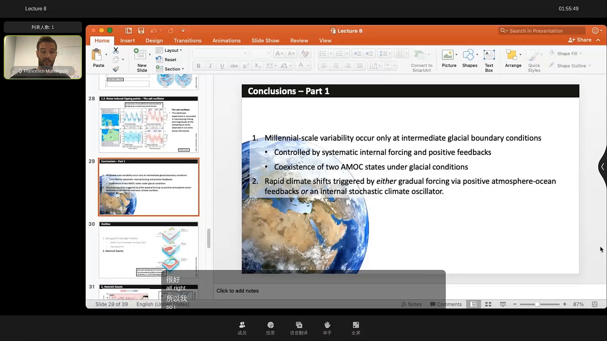Switch to the Insert tab

click(127, 40)
